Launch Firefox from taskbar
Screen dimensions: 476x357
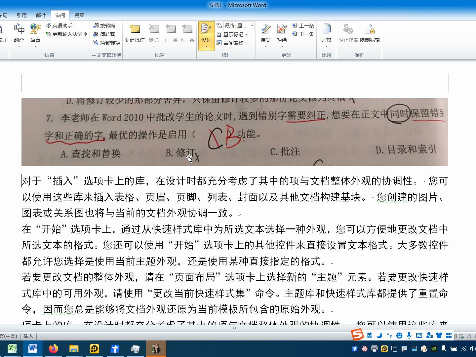[53, 348]
